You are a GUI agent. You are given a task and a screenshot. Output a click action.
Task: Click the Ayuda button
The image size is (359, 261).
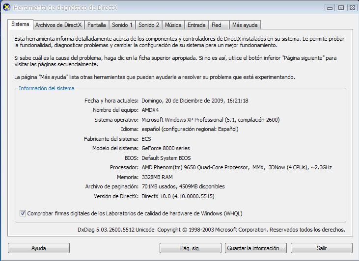[x=39, y=248]
